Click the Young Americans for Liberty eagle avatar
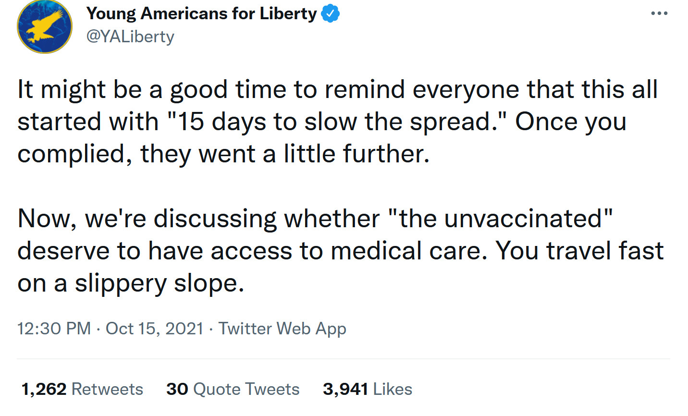688x416 pixels. pyautogui.click(x=45, y=25)
